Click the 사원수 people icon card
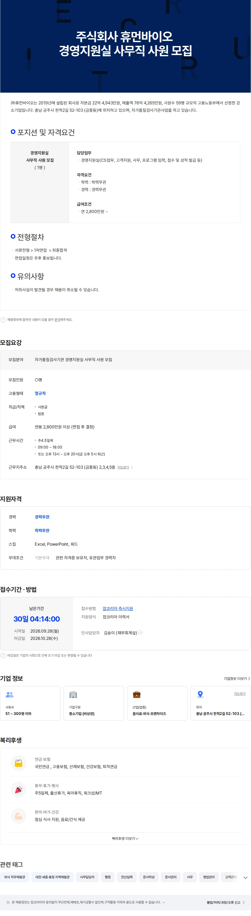This screenshot has width=251, height=916. click(x=30, y=703)
